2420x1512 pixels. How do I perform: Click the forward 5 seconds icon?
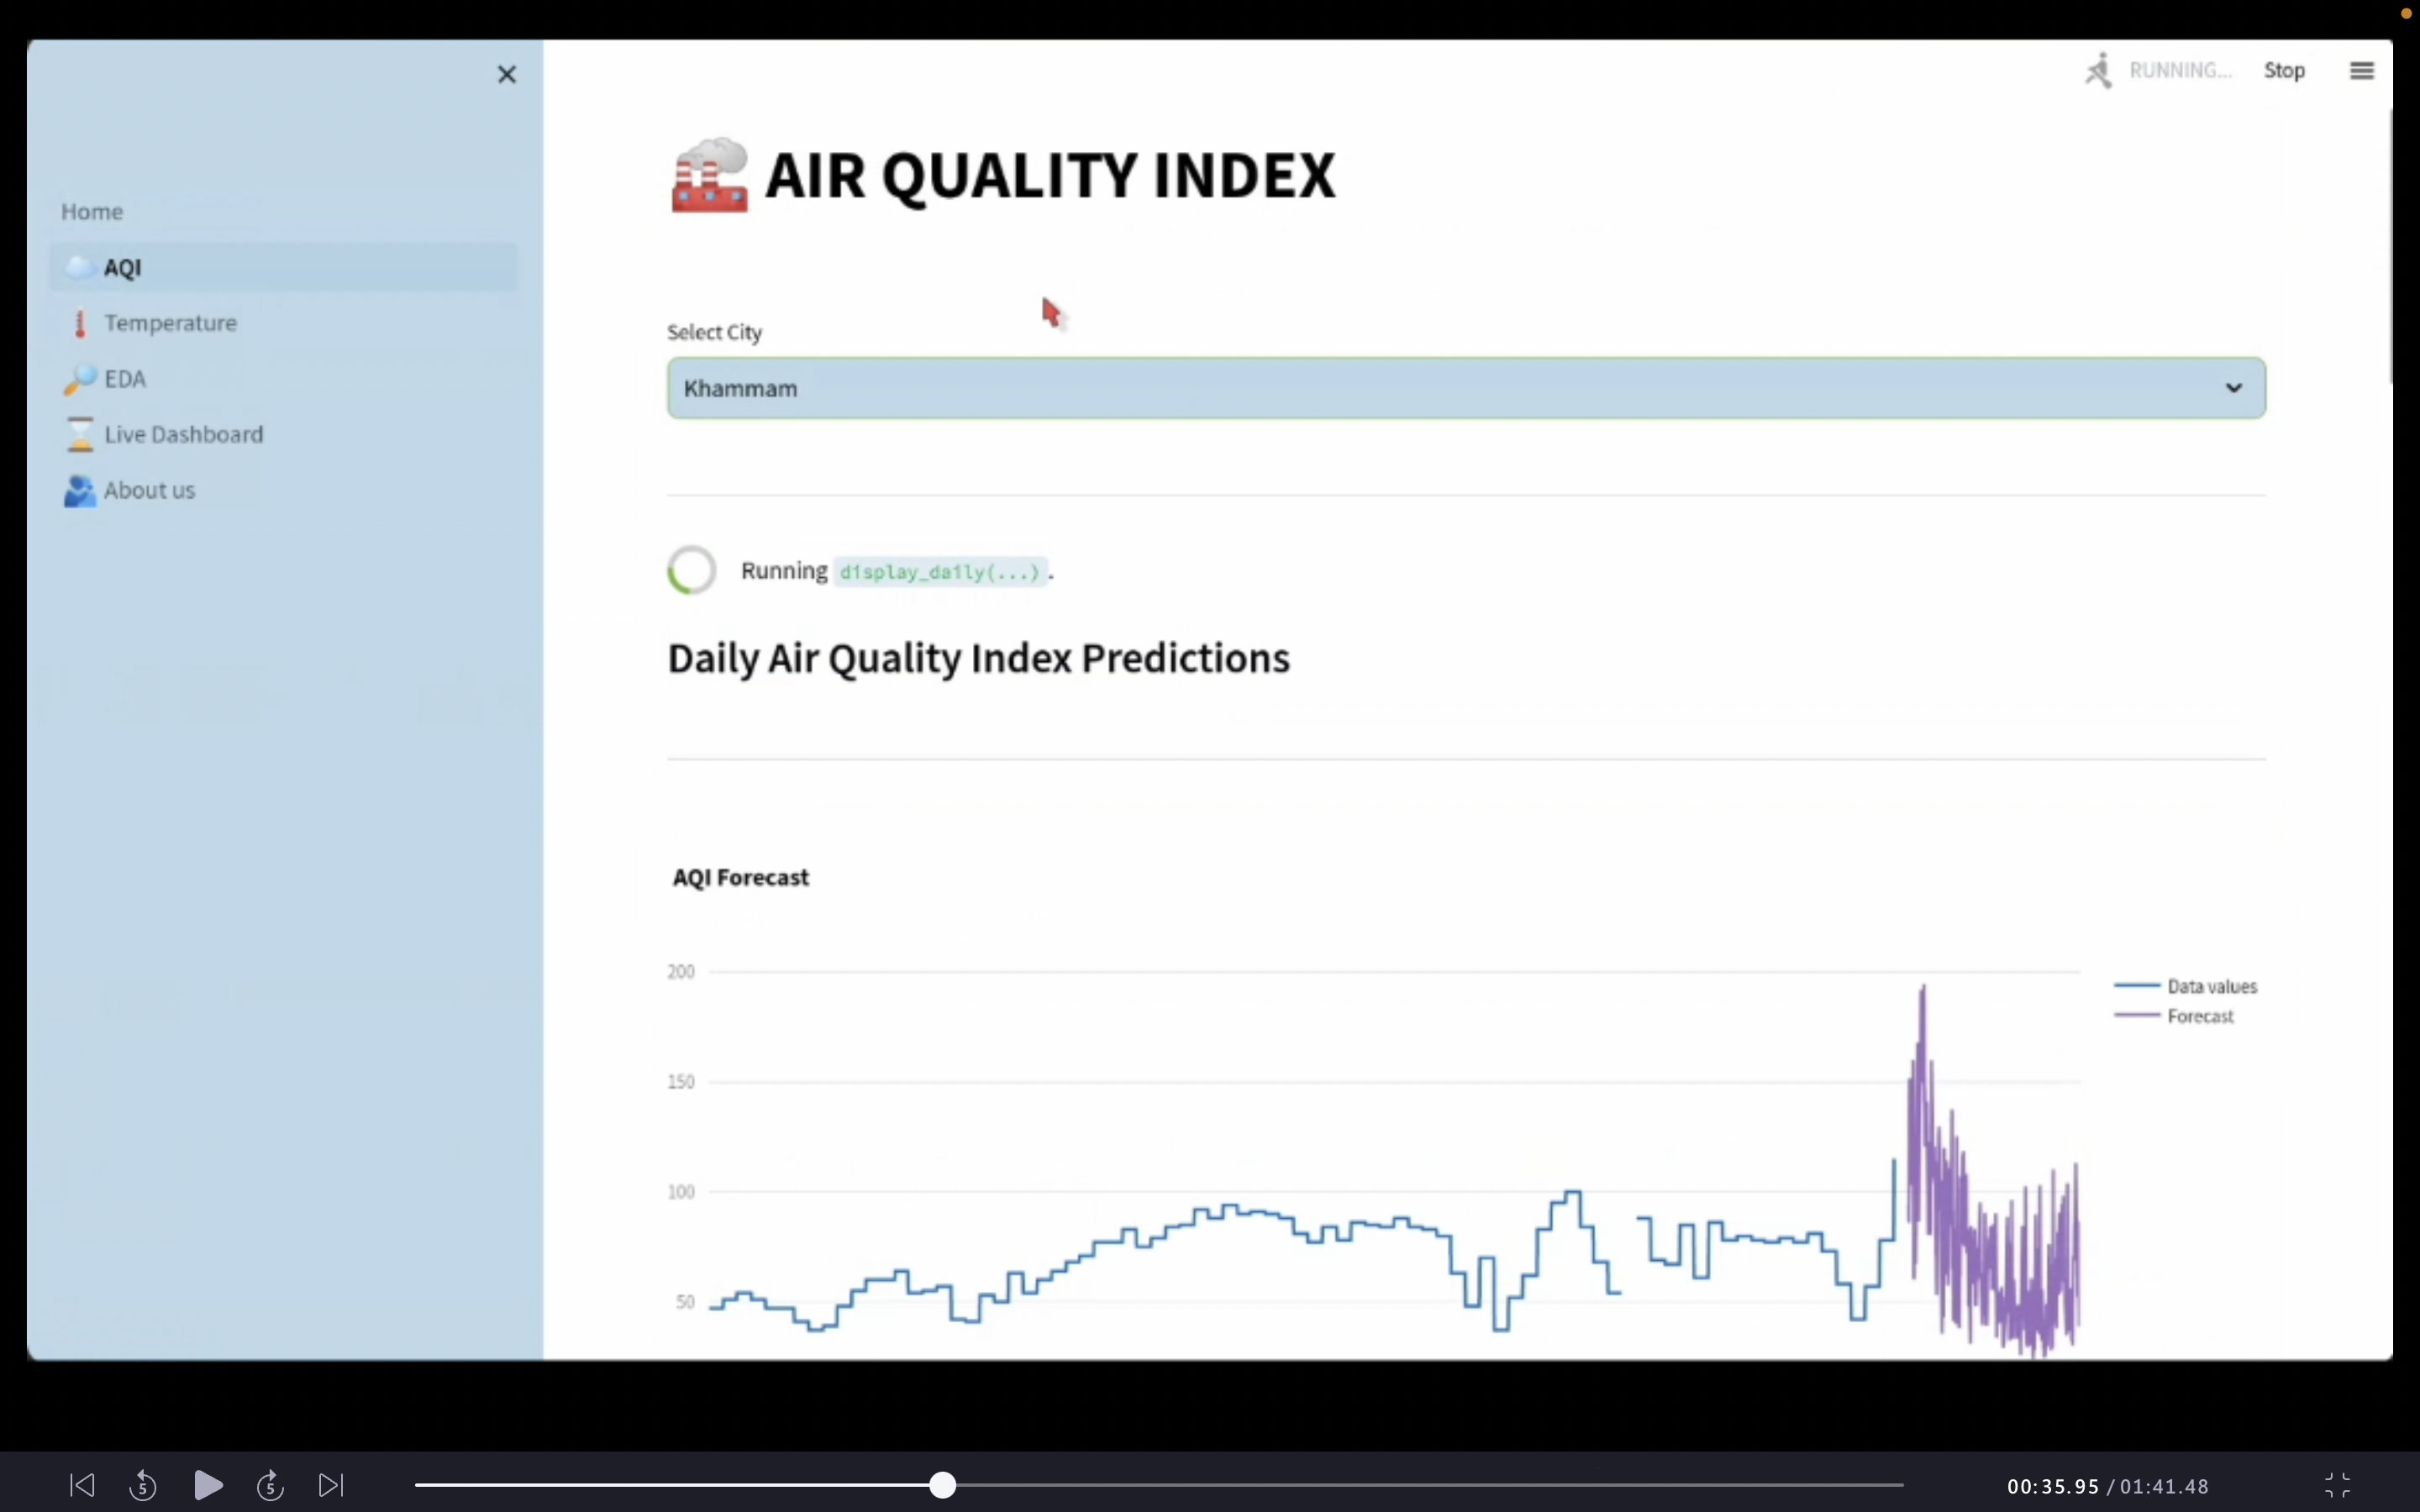pyautogui.click(x=270, y=1485)
